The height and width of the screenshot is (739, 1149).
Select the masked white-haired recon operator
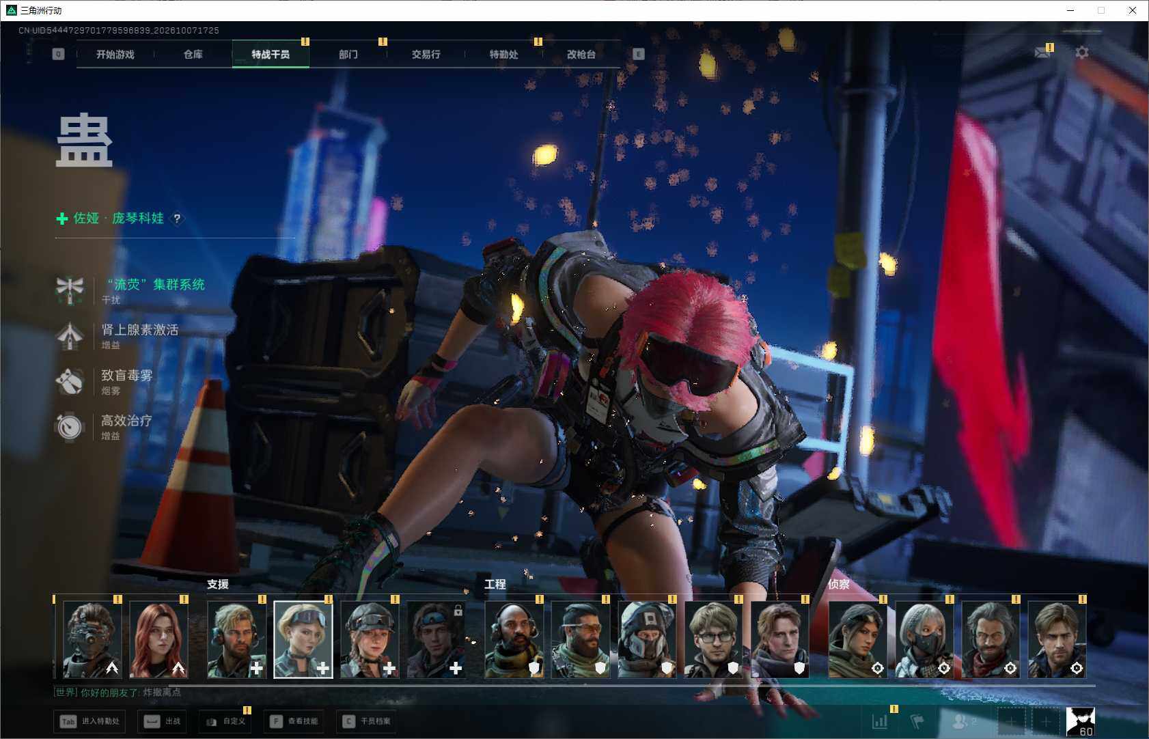[924, 640]
